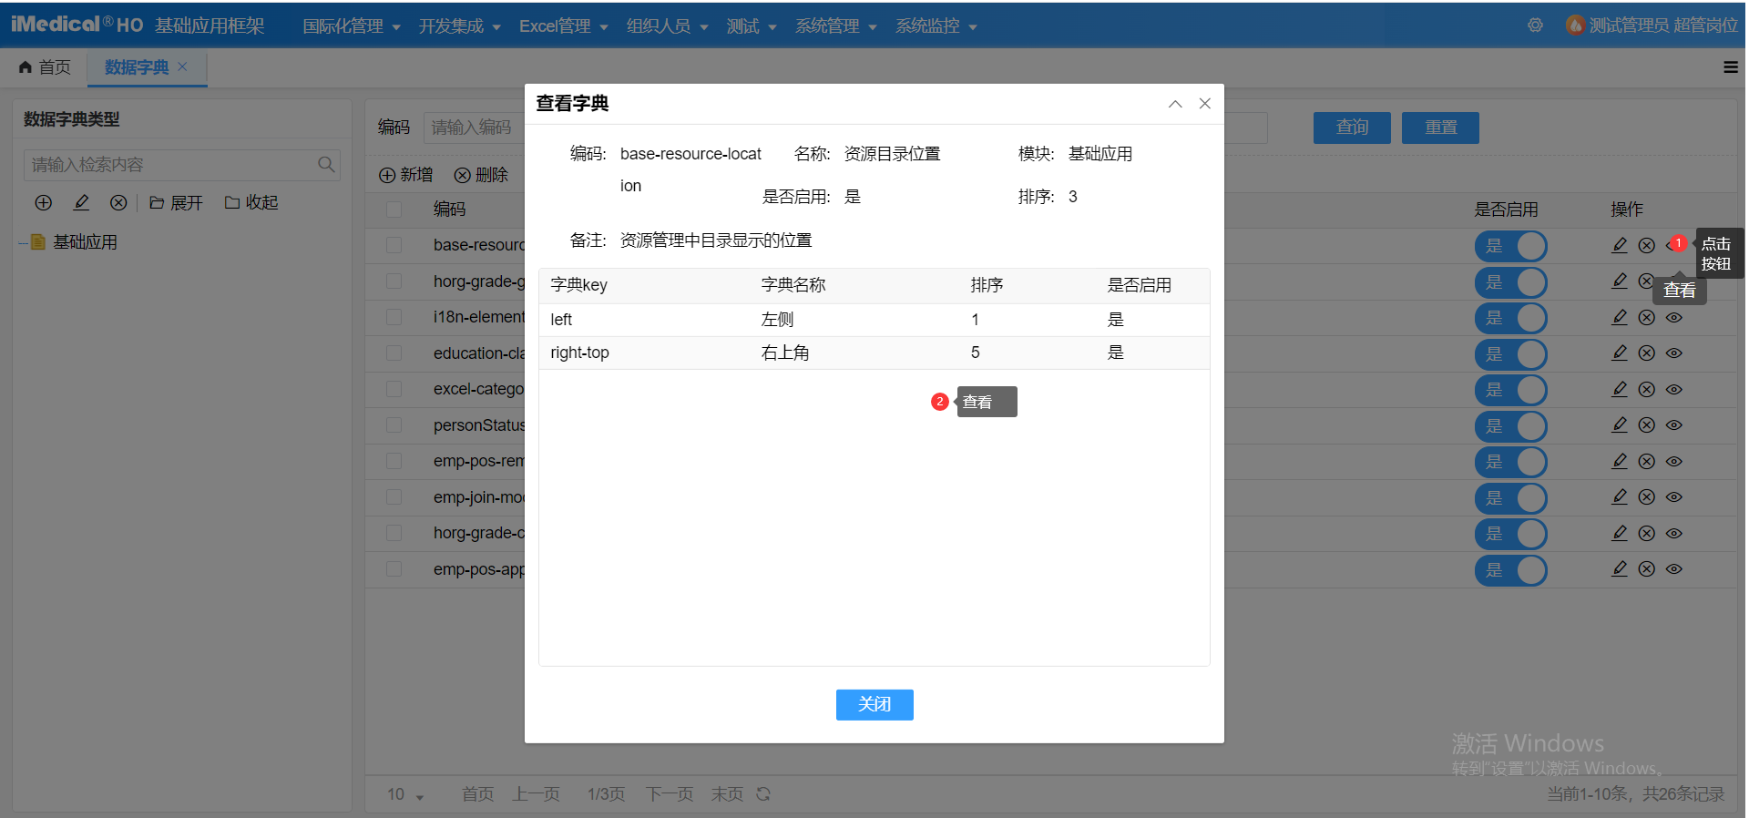Click the 删除 button above table
The height and width of the screenshot is (818, 1749).
pyautogui.click(x=481, y=175)
